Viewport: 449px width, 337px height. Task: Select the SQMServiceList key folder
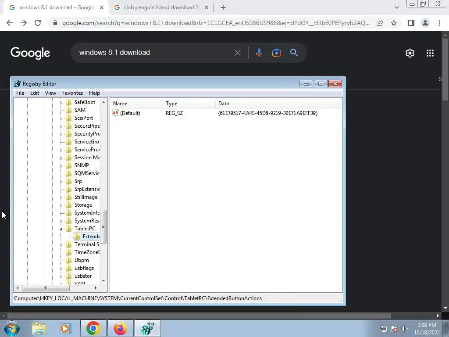pyautogui.click(x=87, y=173)
